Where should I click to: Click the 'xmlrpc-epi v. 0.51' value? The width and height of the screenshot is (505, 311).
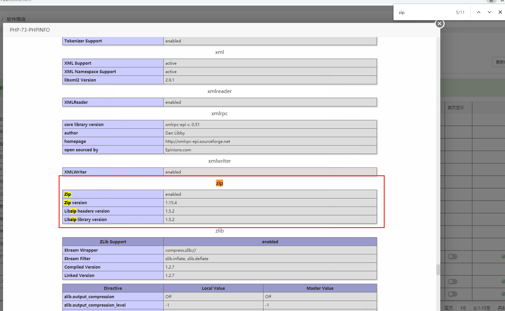coord(182,125)
